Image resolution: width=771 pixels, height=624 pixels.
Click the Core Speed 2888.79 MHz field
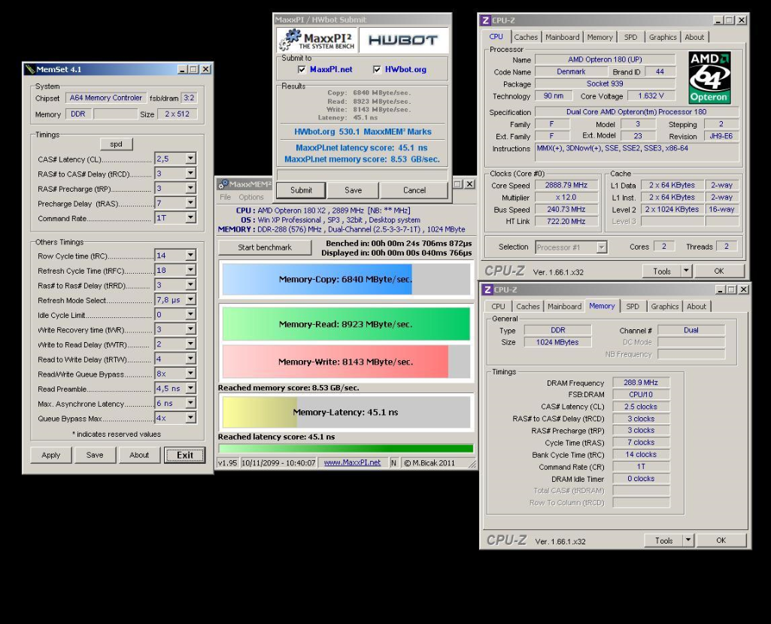566,185
